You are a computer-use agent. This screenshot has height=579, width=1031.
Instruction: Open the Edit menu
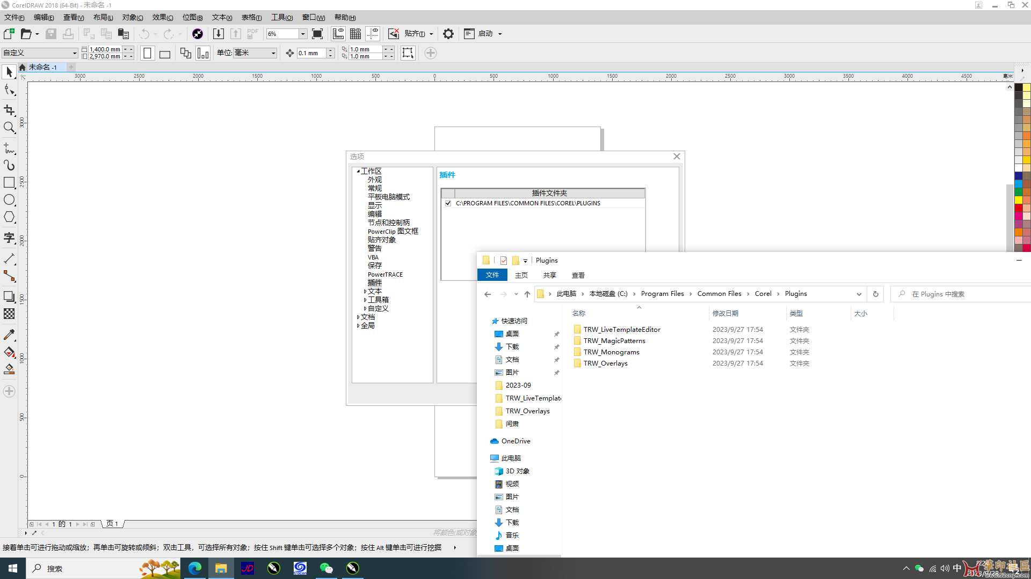[44, 17]
